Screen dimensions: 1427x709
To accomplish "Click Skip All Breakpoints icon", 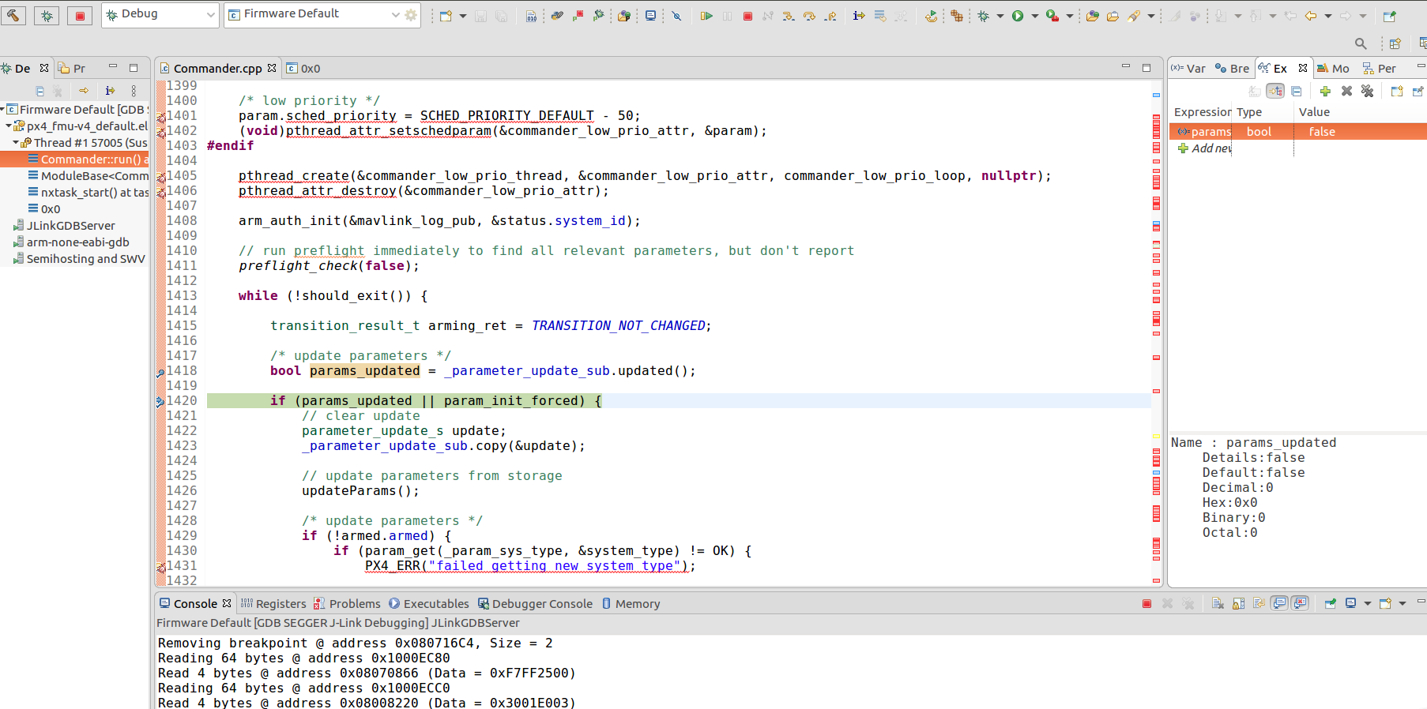I will click(x=676, y=16).
